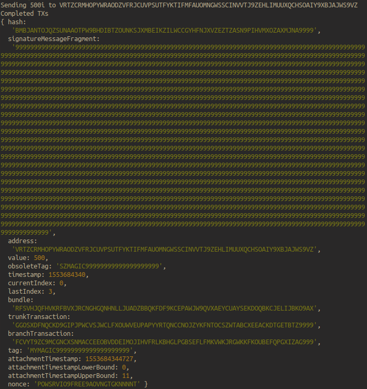Select the value number 500
367x389 pixels.
click(x=39, y=258)
